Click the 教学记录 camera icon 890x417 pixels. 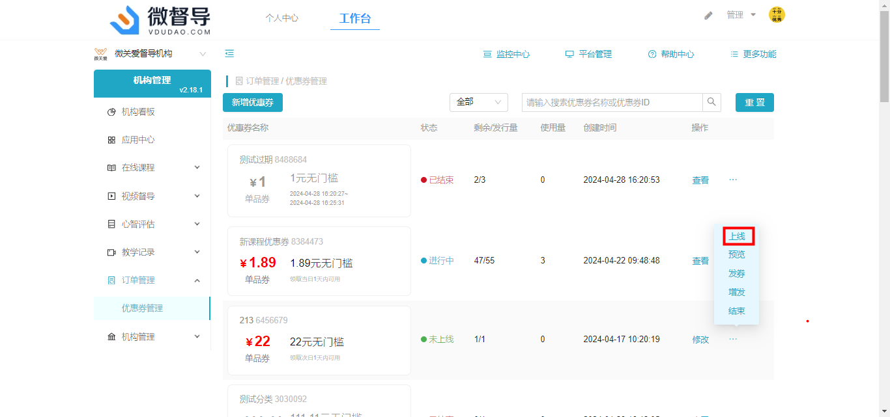(111, 252)
